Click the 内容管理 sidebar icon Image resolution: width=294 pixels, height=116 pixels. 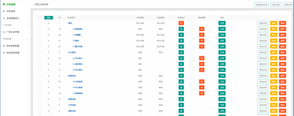click(x=4, y=11)
